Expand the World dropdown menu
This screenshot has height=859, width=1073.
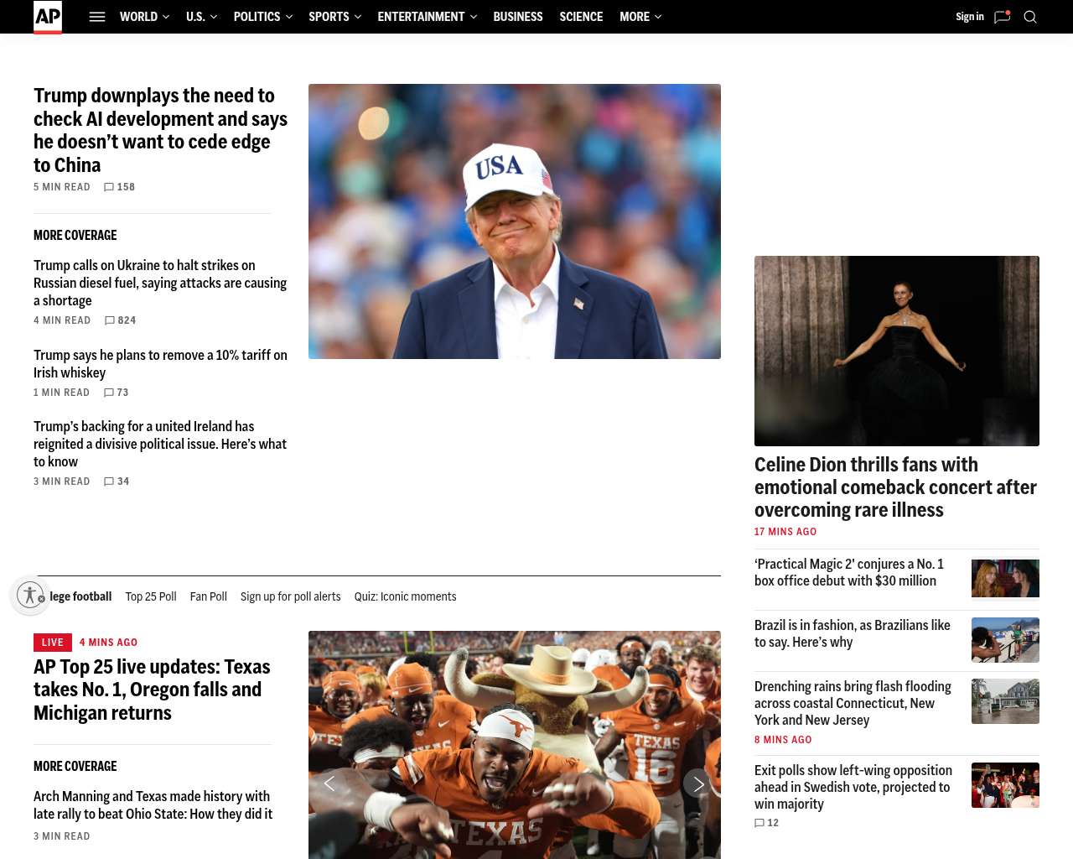coord(144,17)
